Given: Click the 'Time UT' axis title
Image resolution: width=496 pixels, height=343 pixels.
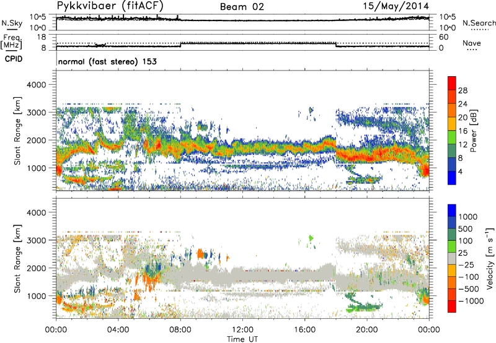Looking at the screenshot, I should [x=242, y=339].
